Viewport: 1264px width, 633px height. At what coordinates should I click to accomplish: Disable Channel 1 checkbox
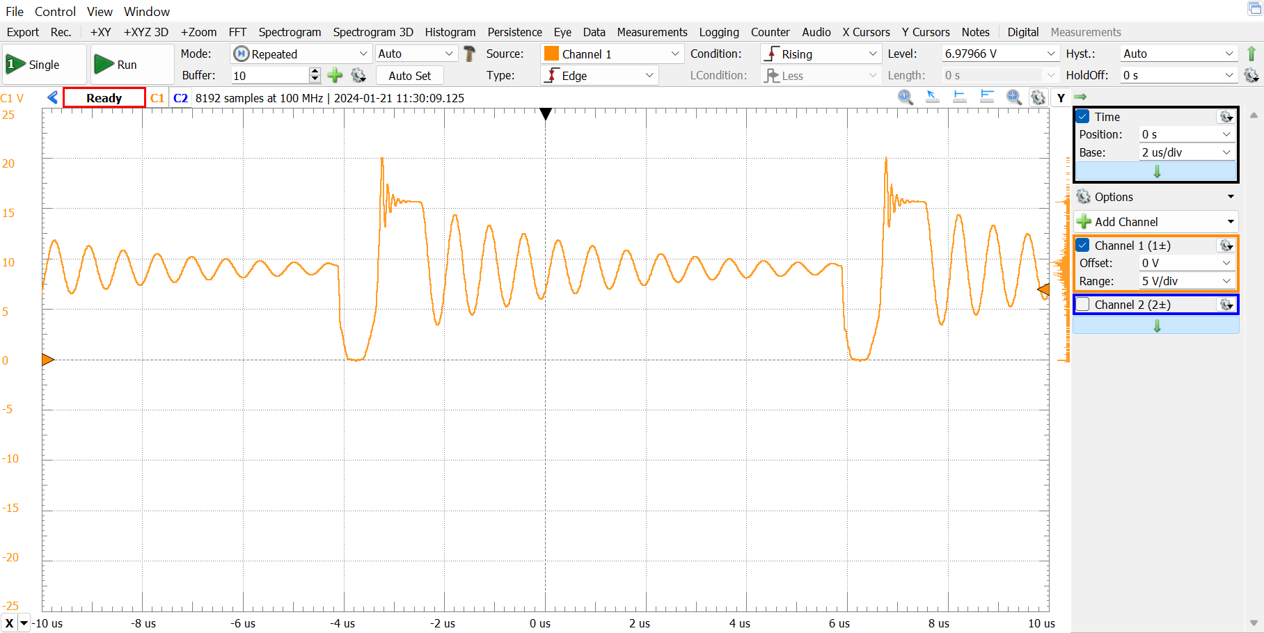(x=1083, y=246)
